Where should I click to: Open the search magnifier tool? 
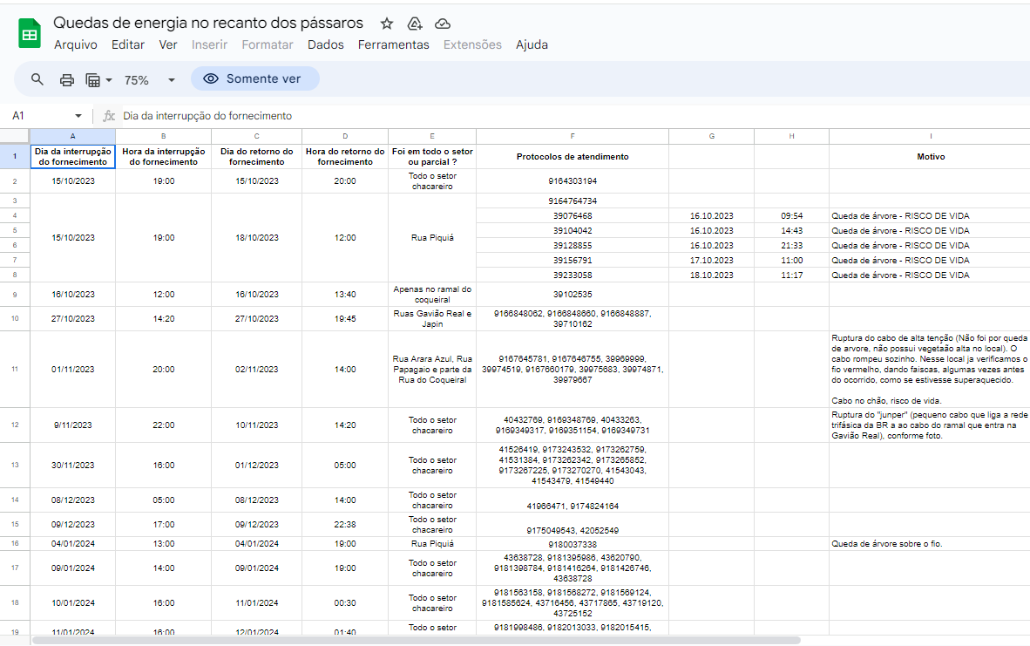coord(37,79)
